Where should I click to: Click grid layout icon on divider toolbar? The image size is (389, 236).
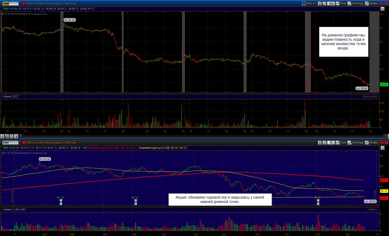coord(2,136)
